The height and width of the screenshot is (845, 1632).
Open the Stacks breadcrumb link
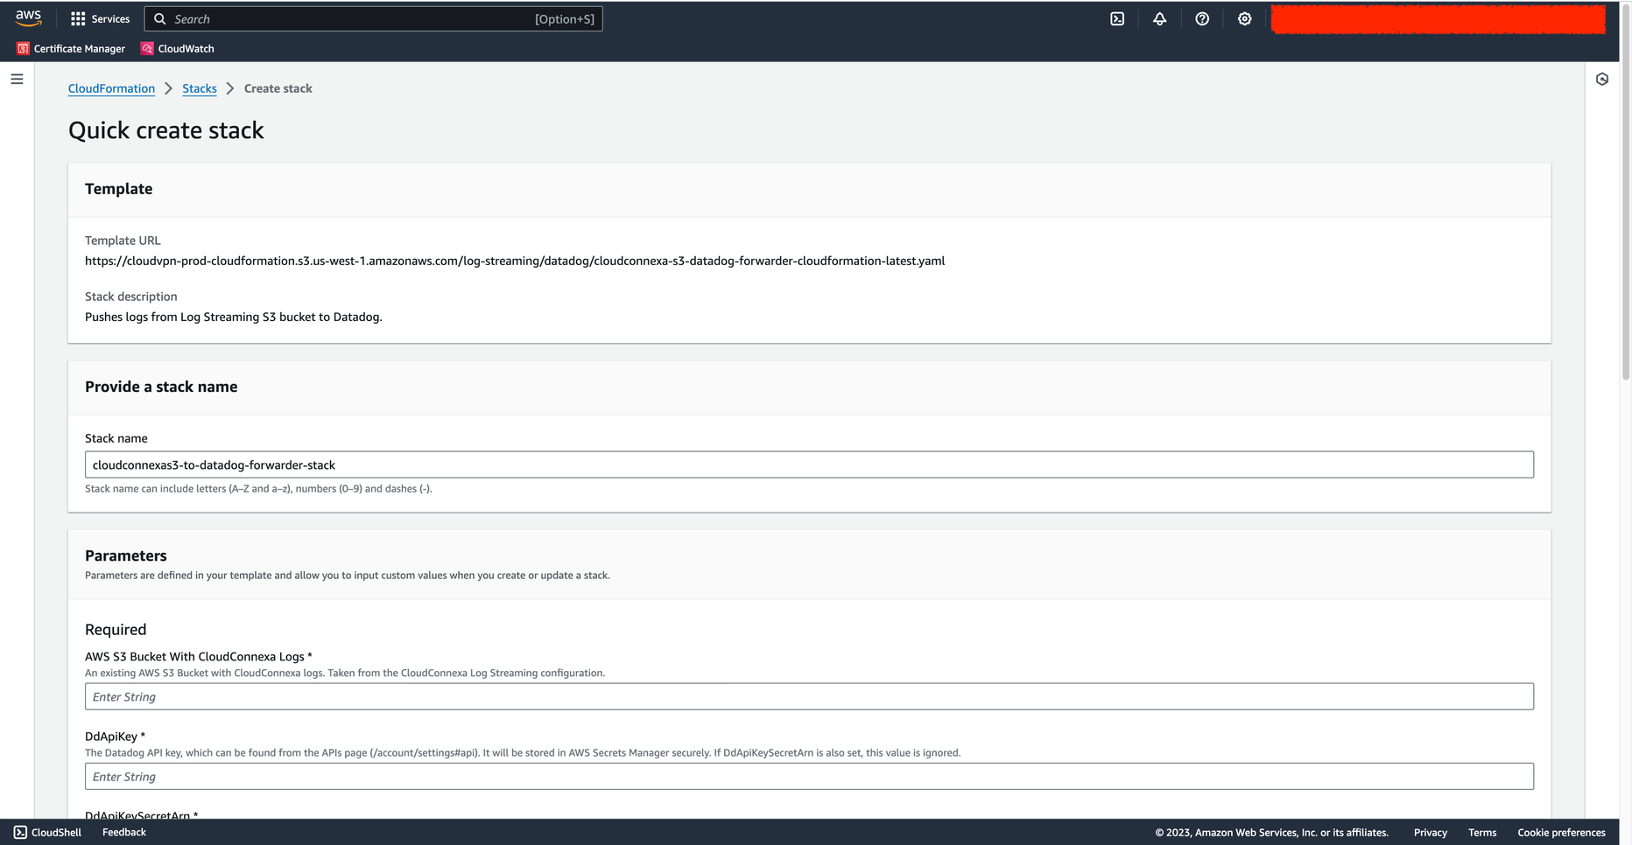tap(199, 88)
